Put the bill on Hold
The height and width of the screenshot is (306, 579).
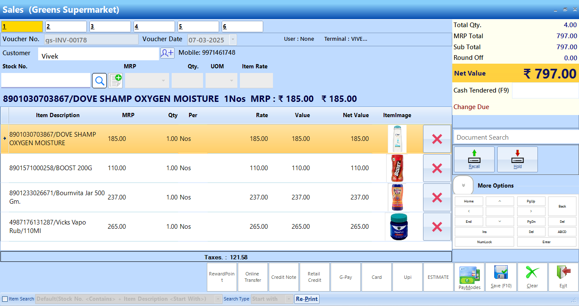click(x=518, y=160)
